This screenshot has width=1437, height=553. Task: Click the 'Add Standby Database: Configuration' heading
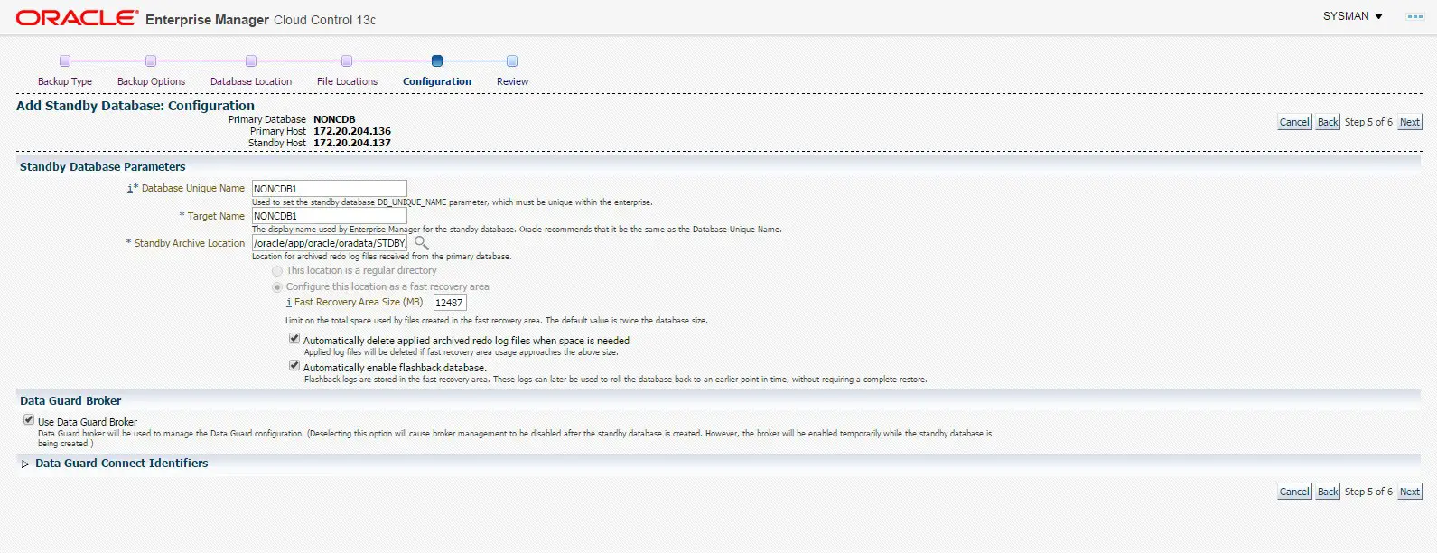(135, 106)
